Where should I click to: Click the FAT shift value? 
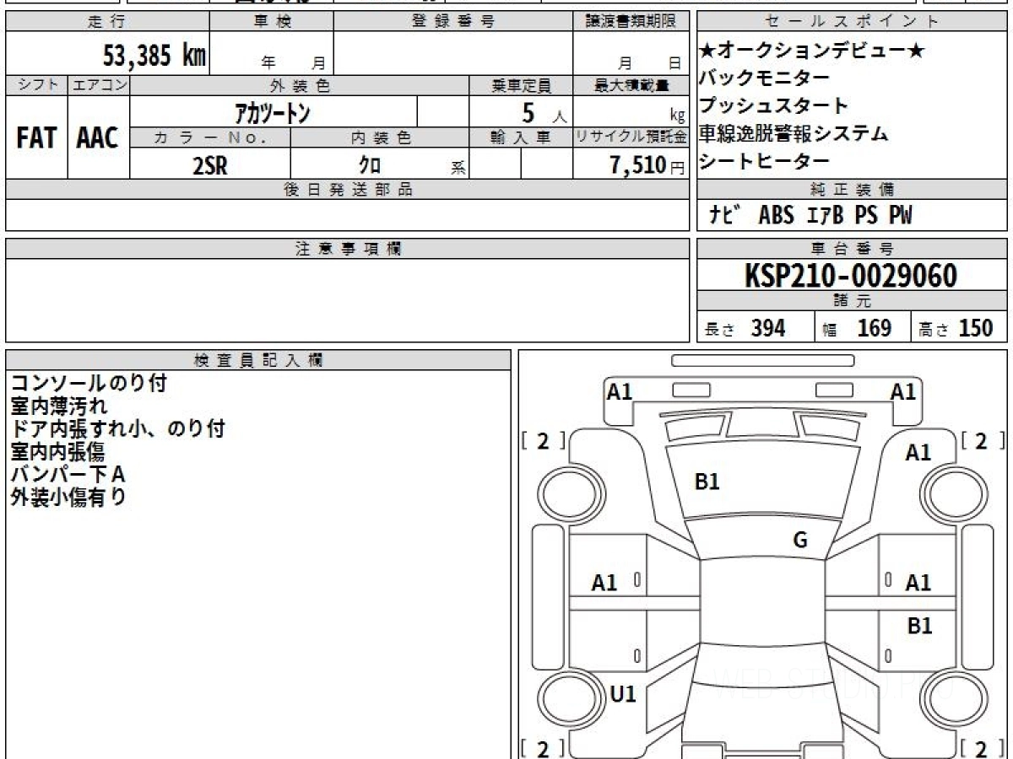click(36, 139)
